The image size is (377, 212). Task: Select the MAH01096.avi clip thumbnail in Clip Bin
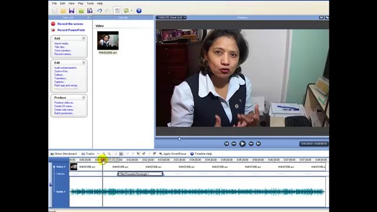(108, 41)
